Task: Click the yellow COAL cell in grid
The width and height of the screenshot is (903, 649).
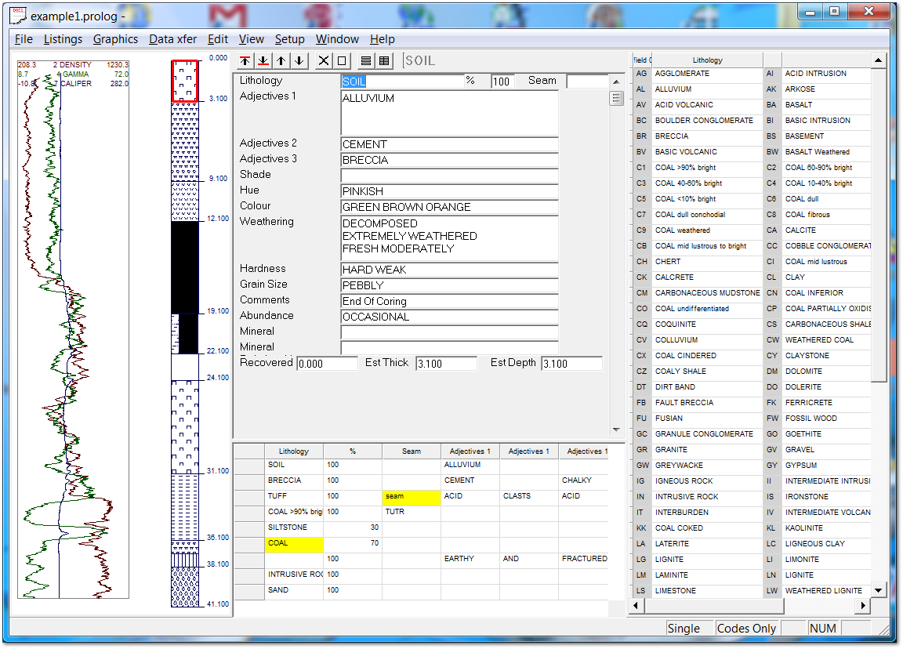Action: [x=294, y=543]
